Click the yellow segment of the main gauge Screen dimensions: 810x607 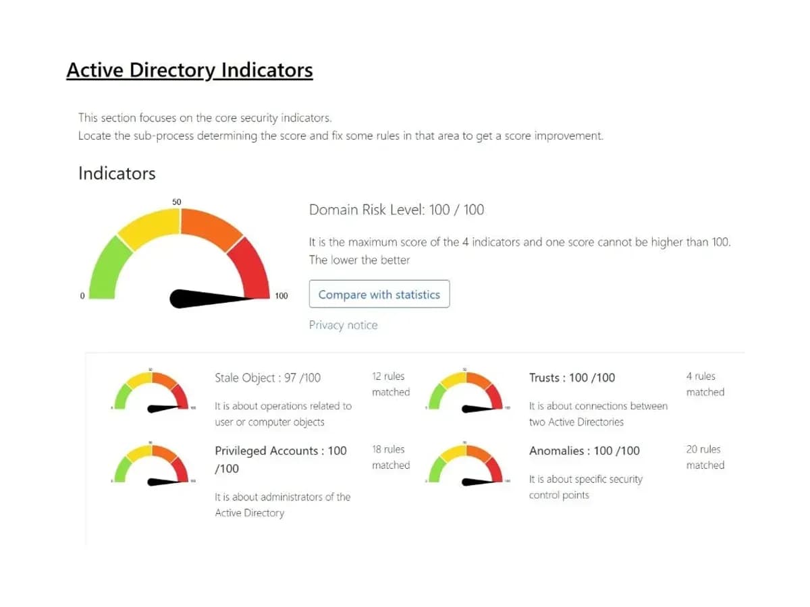click(x=150, y=228)
